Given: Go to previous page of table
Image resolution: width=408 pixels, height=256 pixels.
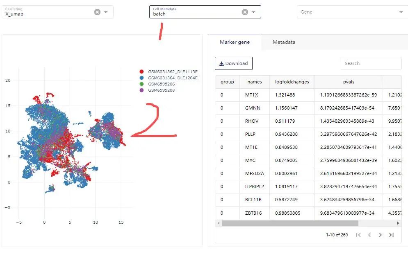Looking at the screenshot, I should pyautogui.click(x=369, y=235).
